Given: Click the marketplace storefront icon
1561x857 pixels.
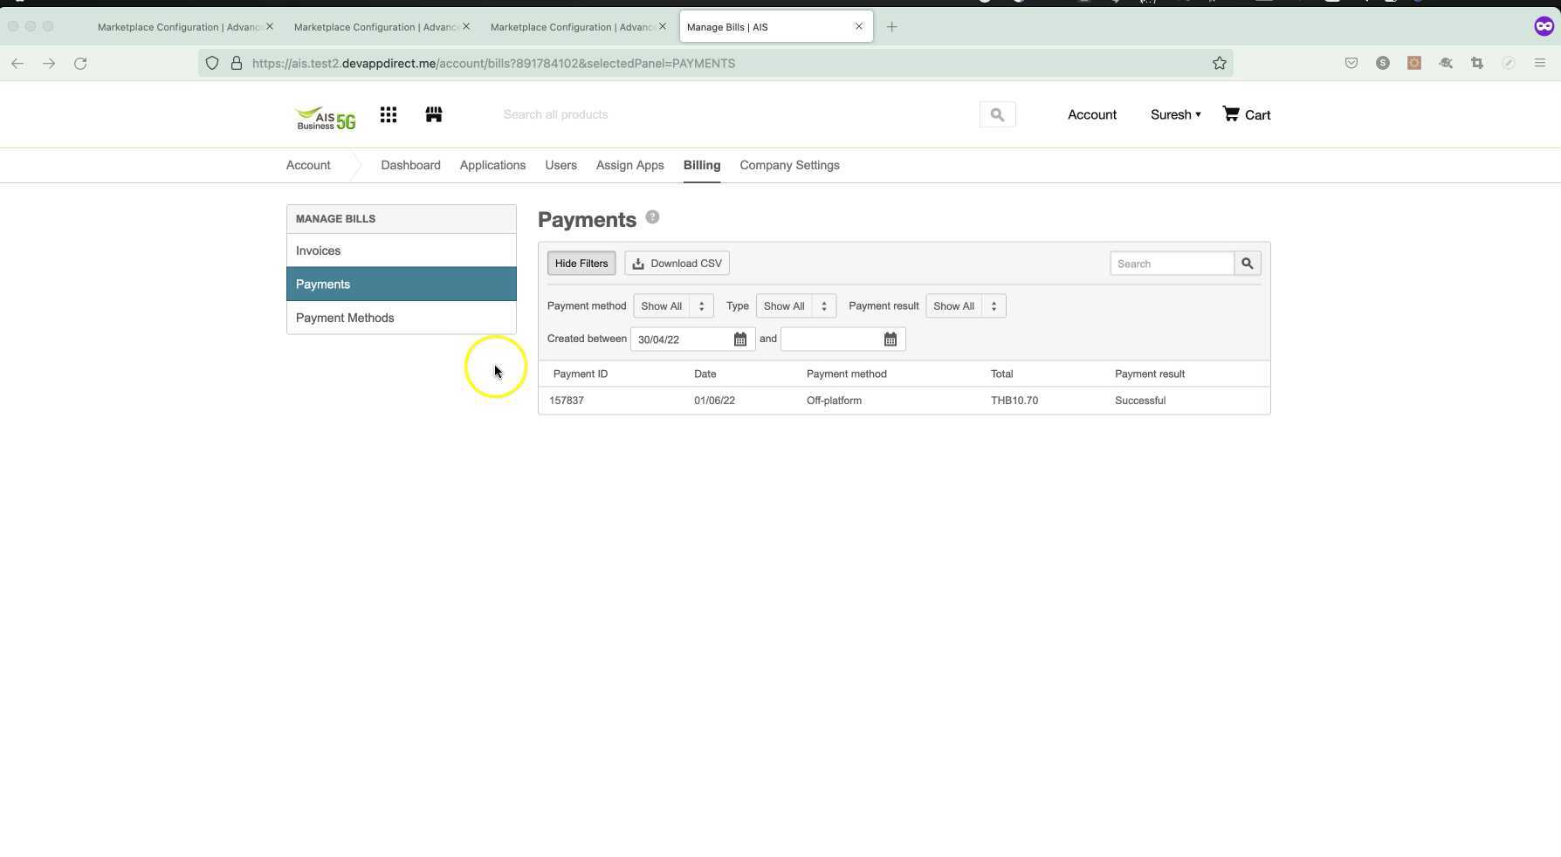Looking at the screenshot, I should (434, 115).
